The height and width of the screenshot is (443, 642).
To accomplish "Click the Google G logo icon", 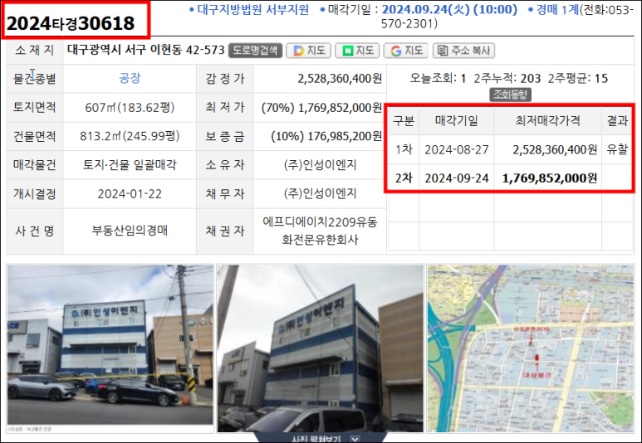I will tap(396, 51).
